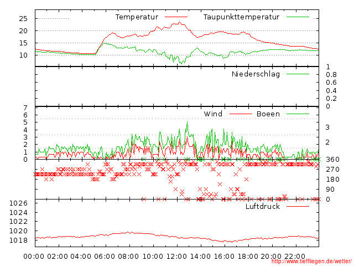Click the 04:00 time axis label
This screenshot has width=354, height=266.
(81, 257)
